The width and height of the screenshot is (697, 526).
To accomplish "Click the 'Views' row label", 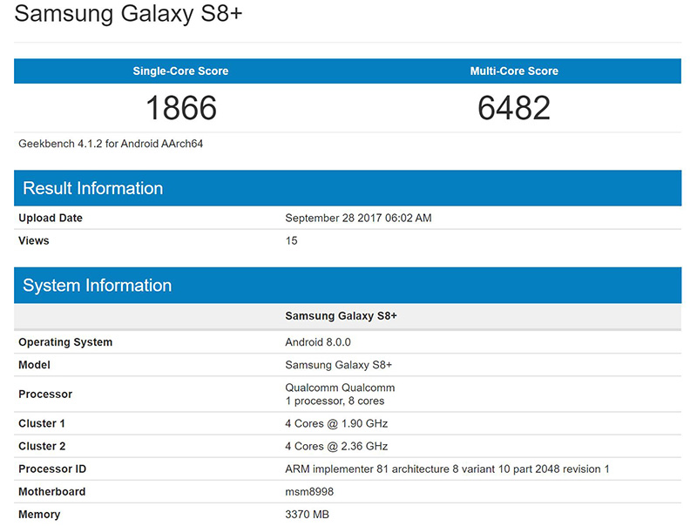I will [x=34, y=240].
